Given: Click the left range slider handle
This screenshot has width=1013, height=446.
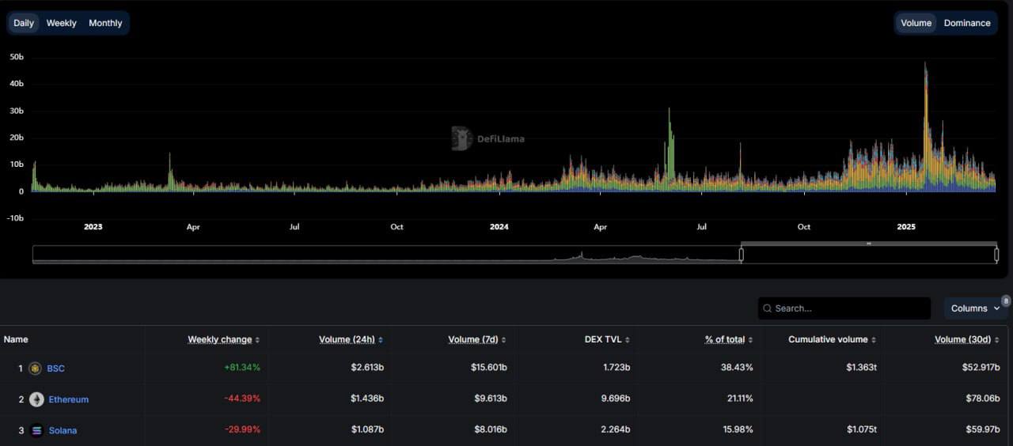Looking at the screenshot, I should (742, 255).
